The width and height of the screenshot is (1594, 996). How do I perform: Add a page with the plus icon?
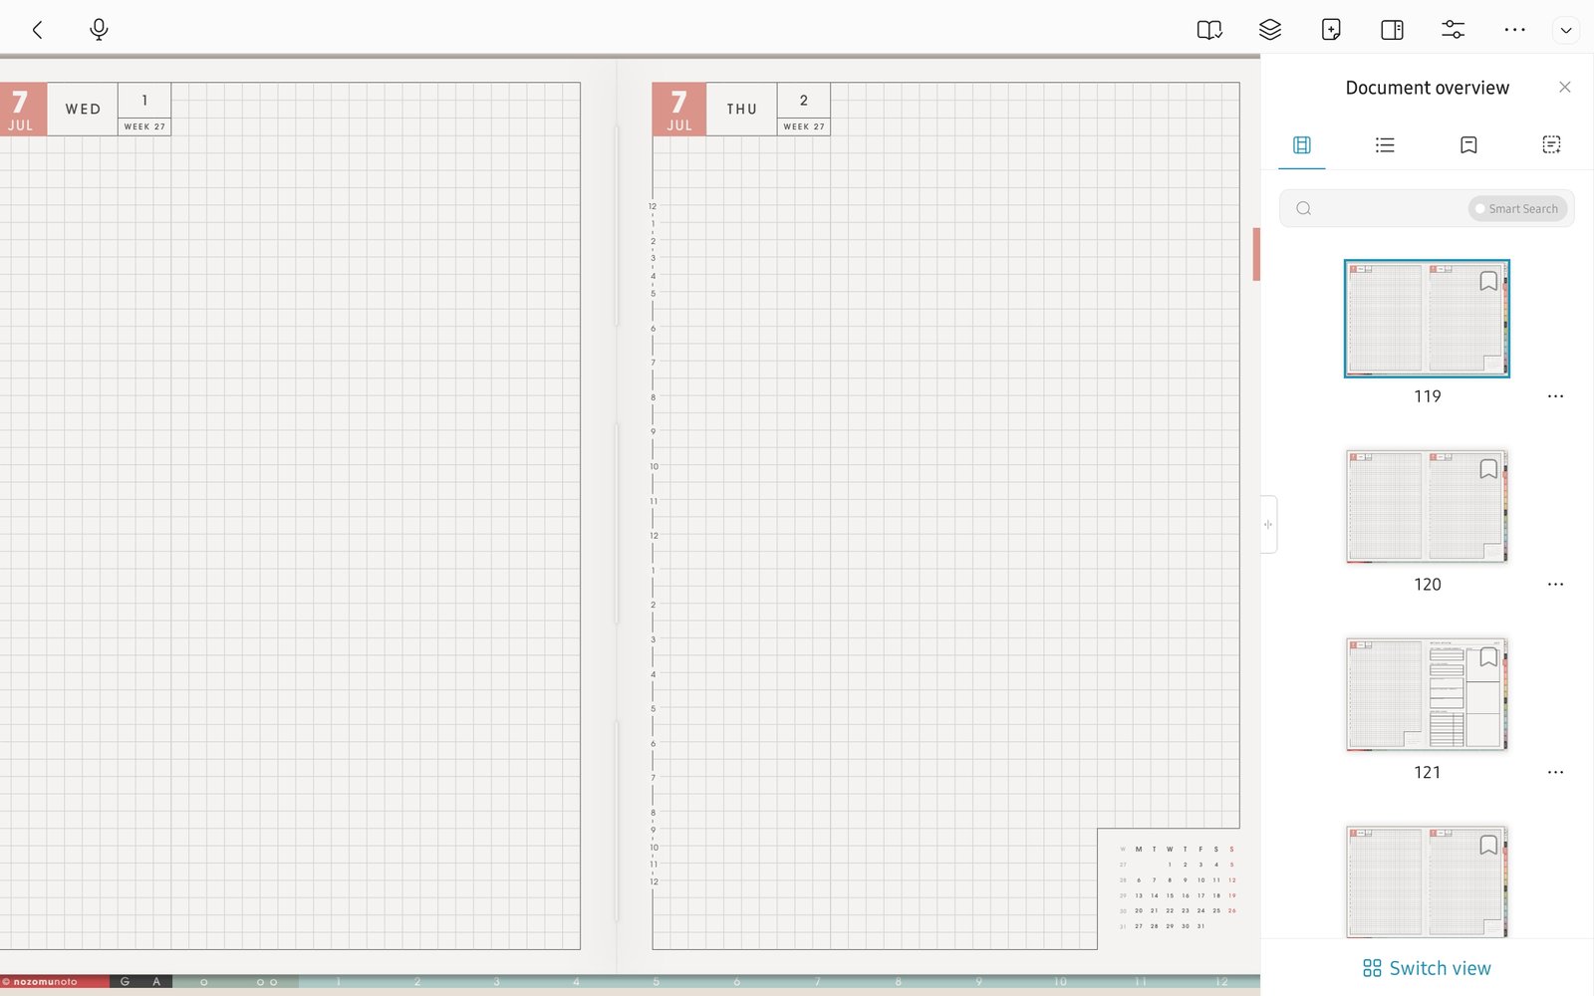coord(1331,30)
